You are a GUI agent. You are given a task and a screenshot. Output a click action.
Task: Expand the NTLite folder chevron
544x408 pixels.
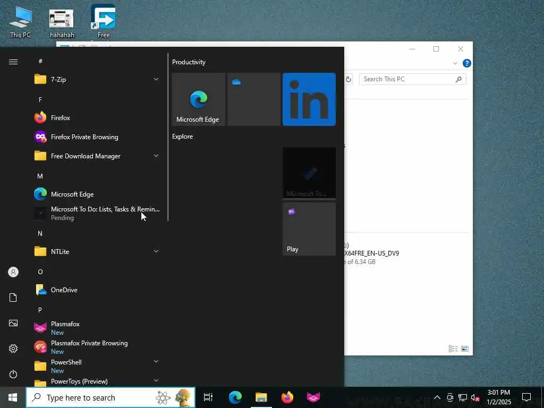(156, 251)
